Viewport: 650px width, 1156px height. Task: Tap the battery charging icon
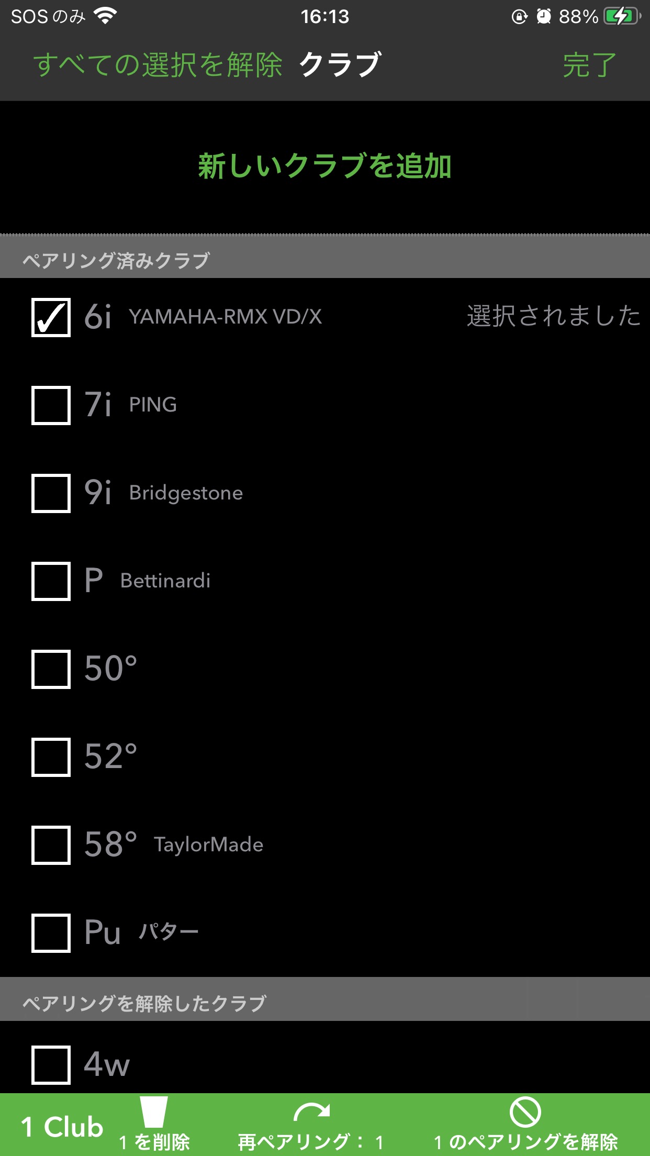(622, 16)
